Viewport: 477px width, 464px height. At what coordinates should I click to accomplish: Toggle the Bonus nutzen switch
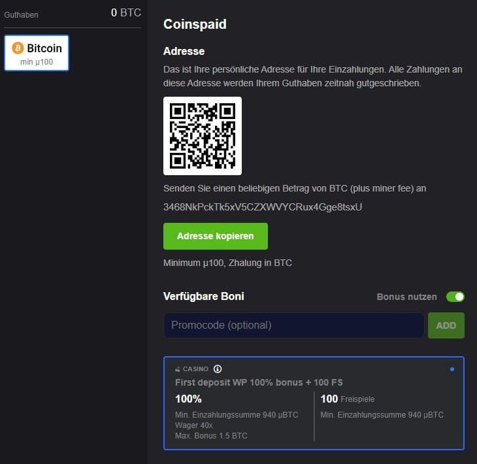(x=455, y=297)
